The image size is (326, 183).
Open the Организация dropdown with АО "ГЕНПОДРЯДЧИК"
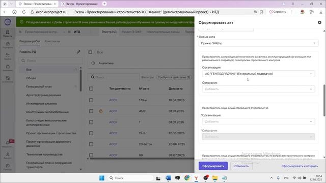(258, 74)
